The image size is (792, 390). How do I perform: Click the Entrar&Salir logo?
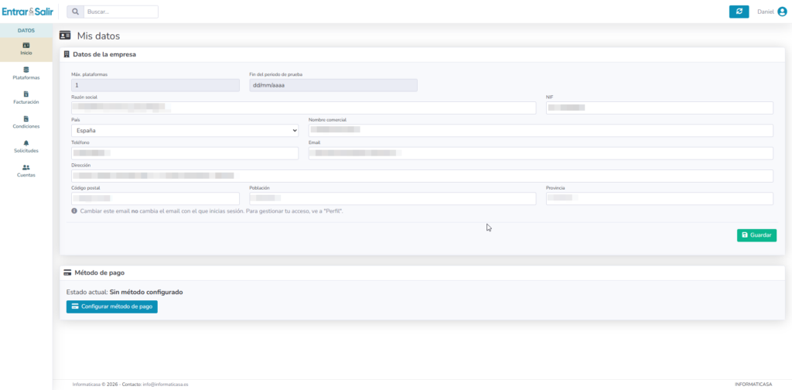28,11
